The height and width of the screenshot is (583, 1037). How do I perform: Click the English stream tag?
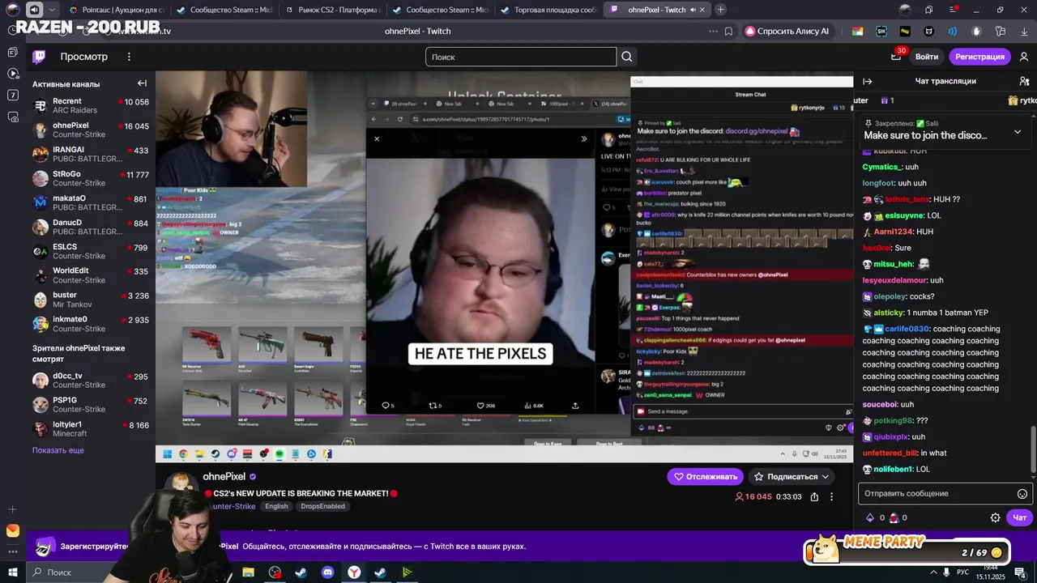coord(276,506)
